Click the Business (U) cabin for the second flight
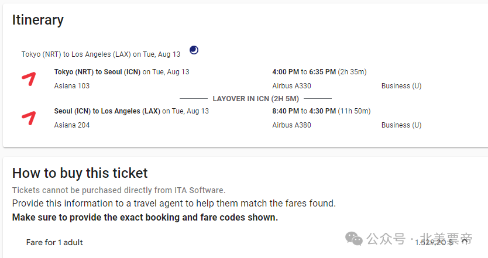 coord(401,125)
